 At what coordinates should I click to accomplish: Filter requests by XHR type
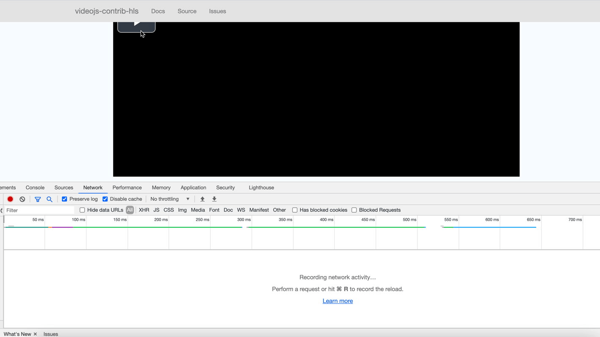[144, 210]
